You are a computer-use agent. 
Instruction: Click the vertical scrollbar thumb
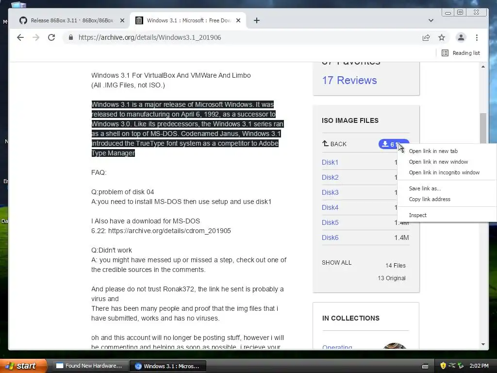click(x=483, y=128)
